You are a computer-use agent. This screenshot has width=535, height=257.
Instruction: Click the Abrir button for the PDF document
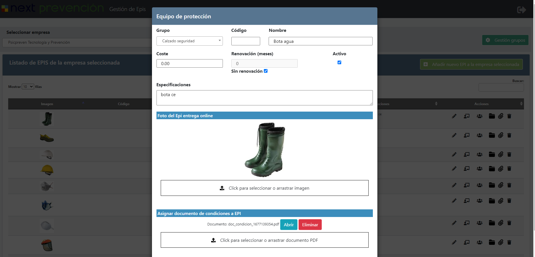click(289, 225)
